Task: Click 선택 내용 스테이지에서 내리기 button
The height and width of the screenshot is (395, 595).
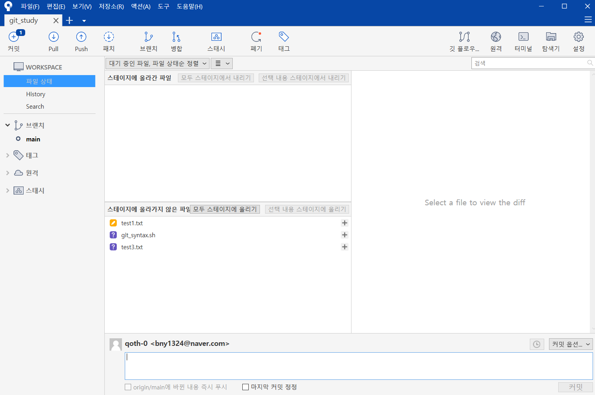Action: [304, 78]
